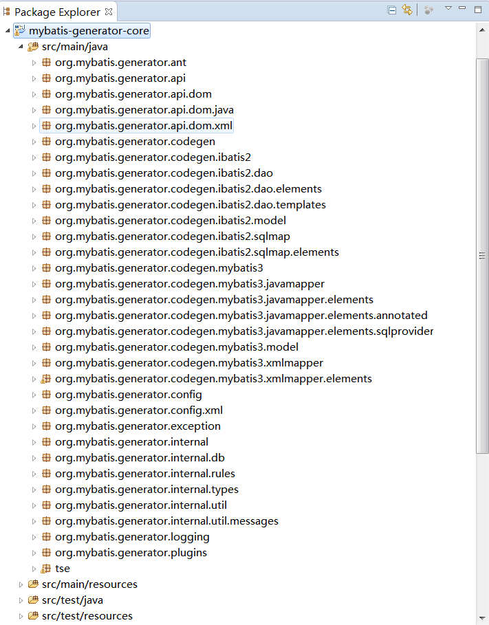Click the scrollbar down arrow
Viewport: 489px width, 625px height.
coord(482,618)
